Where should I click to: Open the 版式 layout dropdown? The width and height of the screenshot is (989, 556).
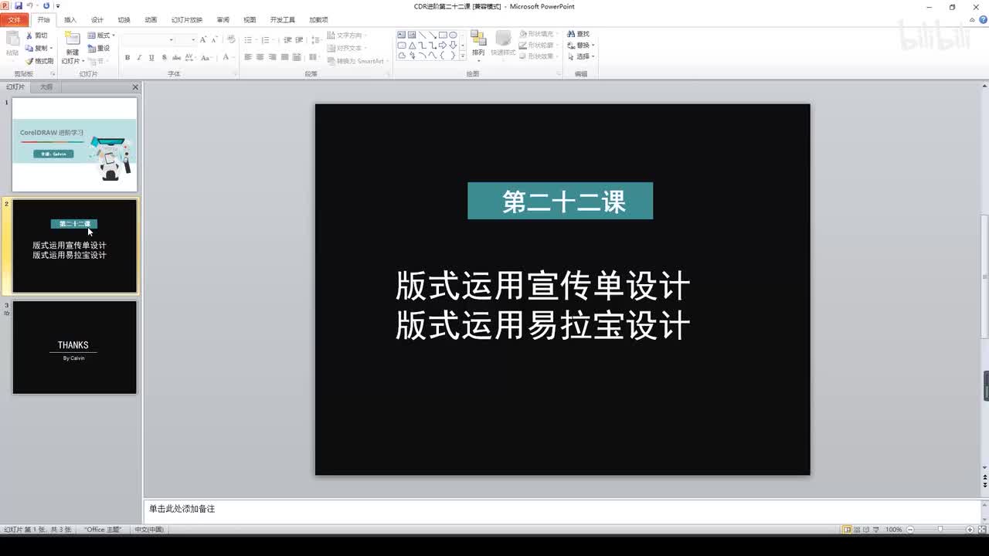tap(101, 36)
